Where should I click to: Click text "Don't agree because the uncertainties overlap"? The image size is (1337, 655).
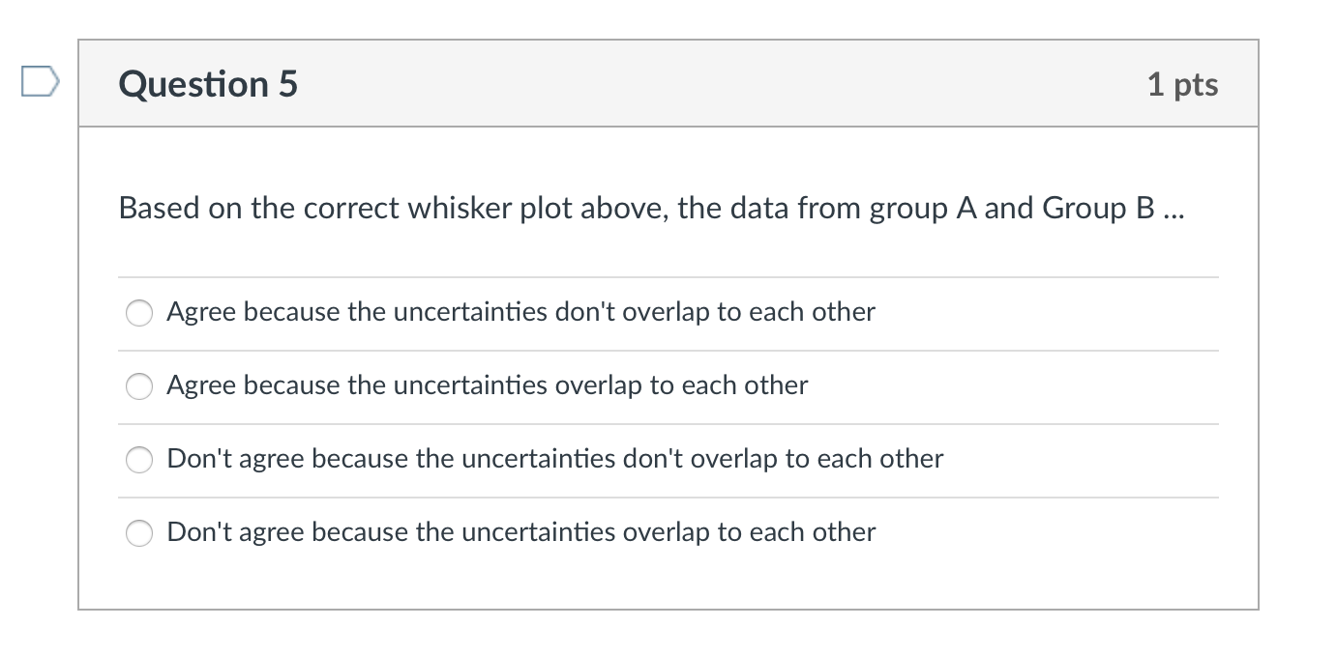point(521,532)
